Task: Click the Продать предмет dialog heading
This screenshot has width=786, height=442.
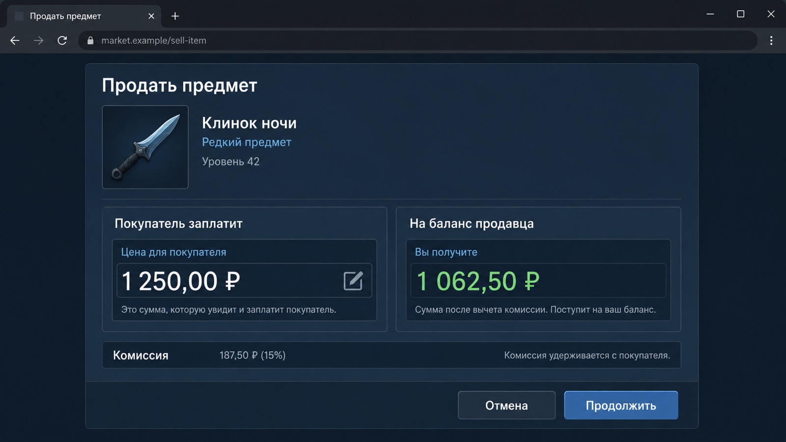Action: click(x=179, y=85)
